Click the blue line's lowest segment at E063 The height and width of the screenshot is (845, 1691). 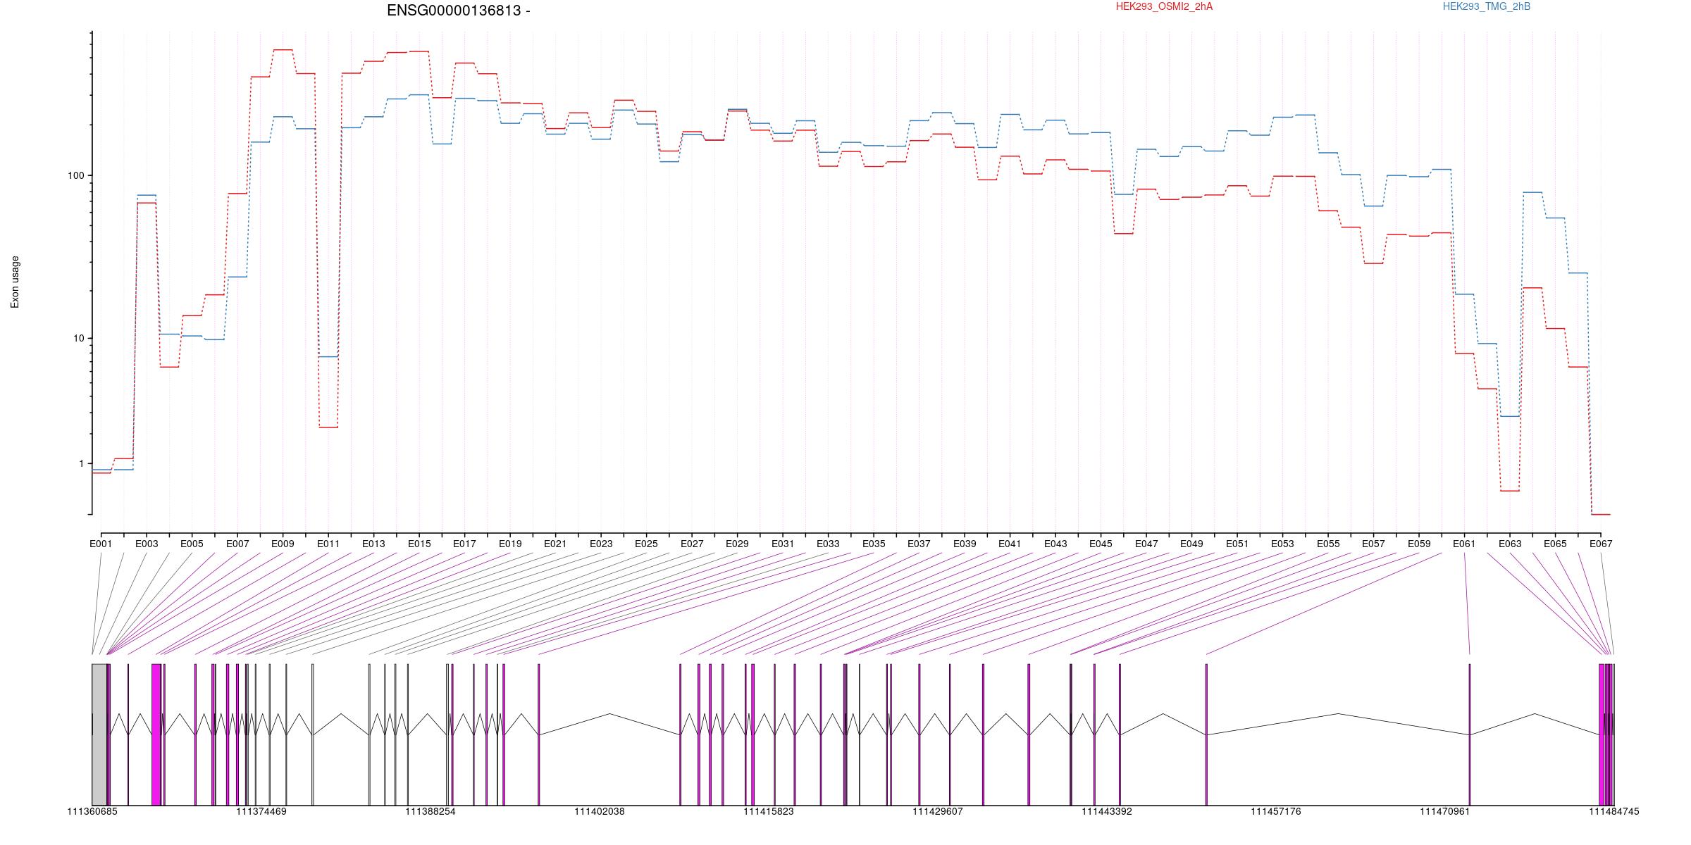[1510, 416]
